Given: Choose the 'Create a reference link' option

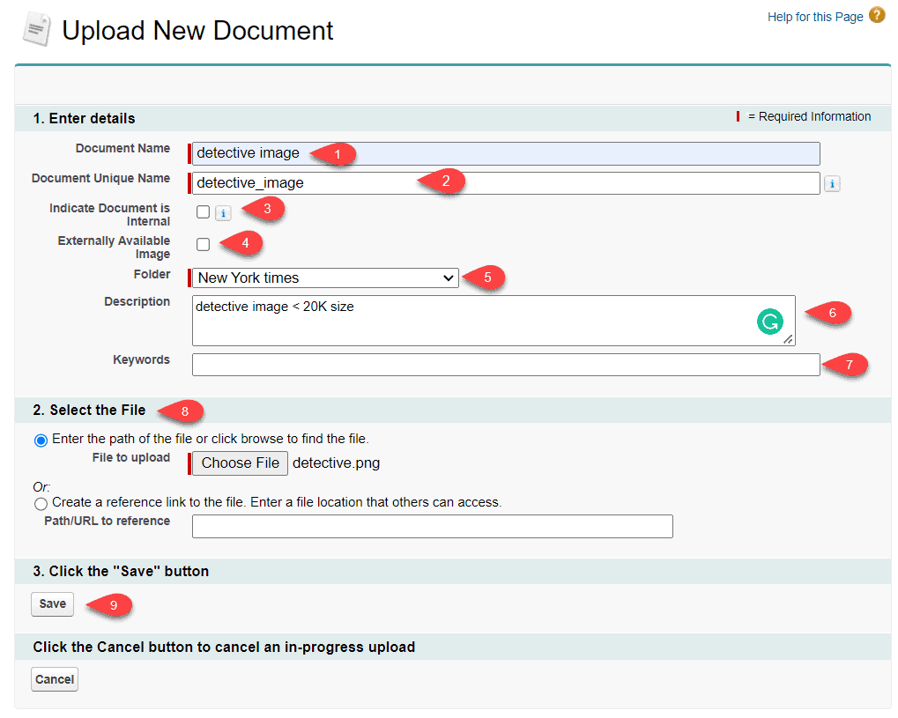Looking at the screenshot, I should tap(41, 503).
